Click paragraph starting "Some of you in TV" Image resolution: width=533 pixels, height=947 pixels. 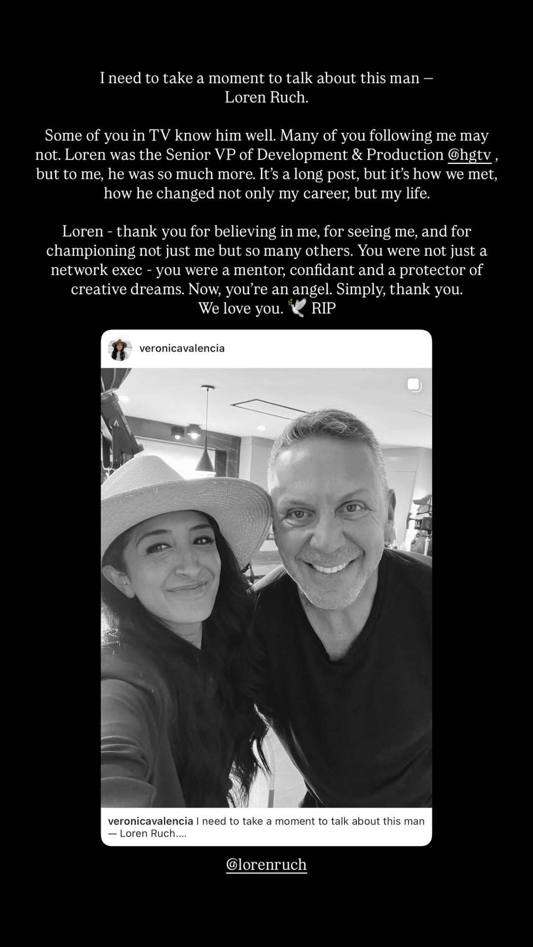click(266, 164)
